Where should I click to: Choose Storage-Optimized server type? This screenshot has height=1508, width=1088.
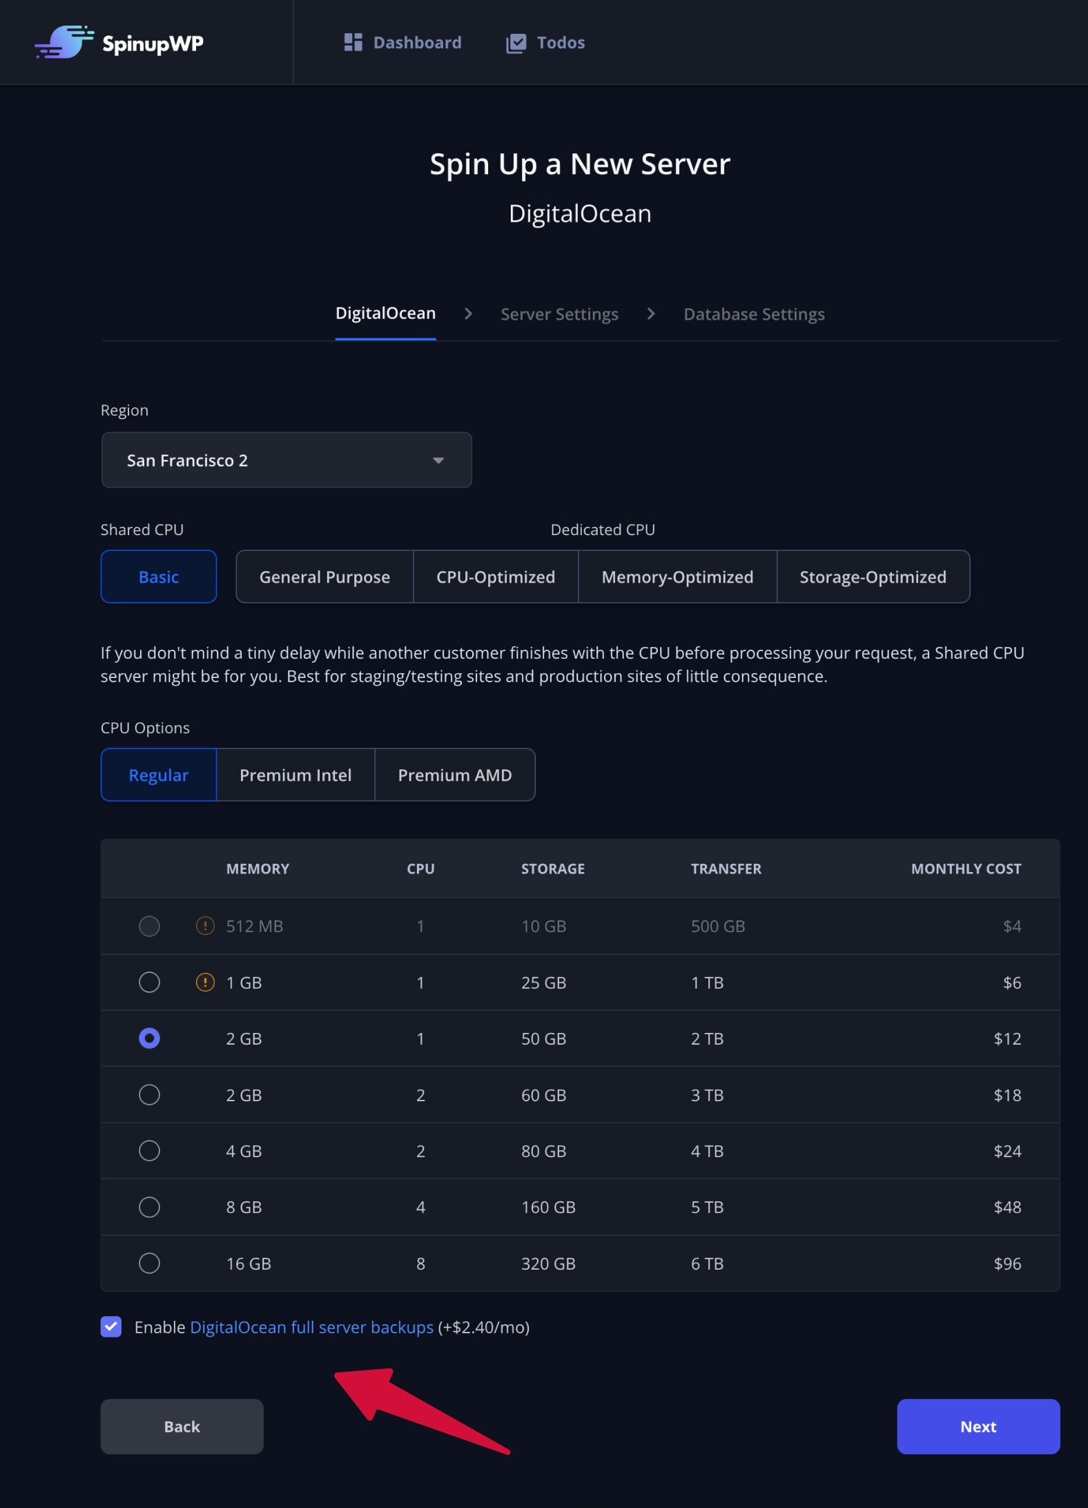(873, 577)
